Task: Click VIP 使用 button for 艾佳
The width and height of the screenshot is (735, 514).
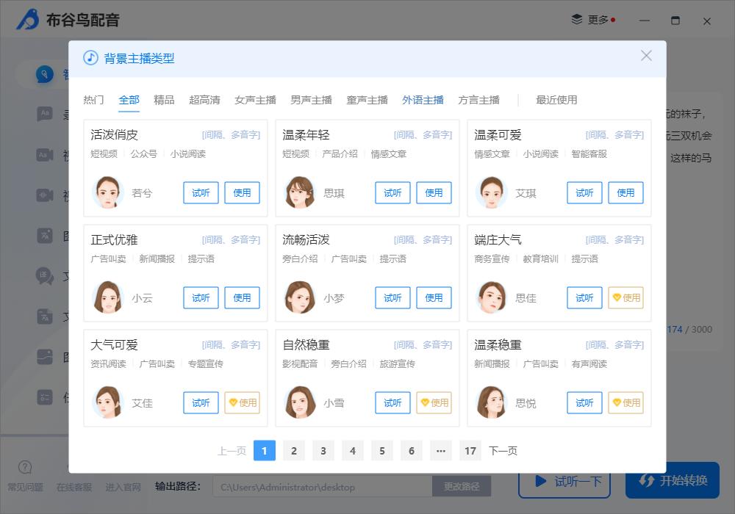Action: coord(242,402)
